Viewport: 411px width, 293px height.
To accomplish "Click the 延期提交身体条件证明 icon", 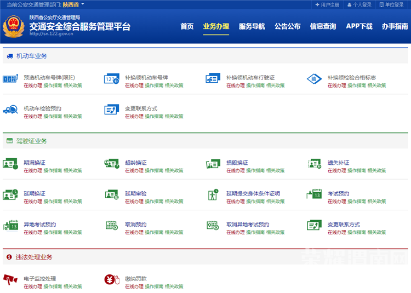I will (x=213, y=196).
